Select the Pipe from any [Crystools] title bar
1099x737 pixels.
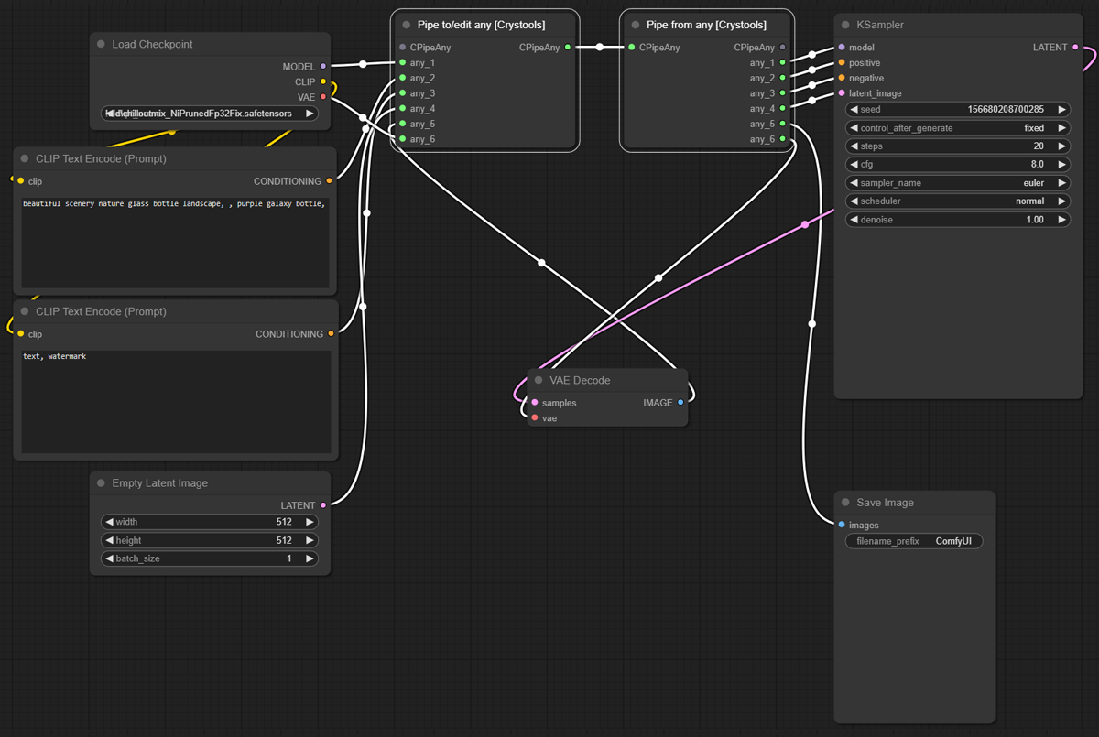pyautogui.click(x=706, y=26)
